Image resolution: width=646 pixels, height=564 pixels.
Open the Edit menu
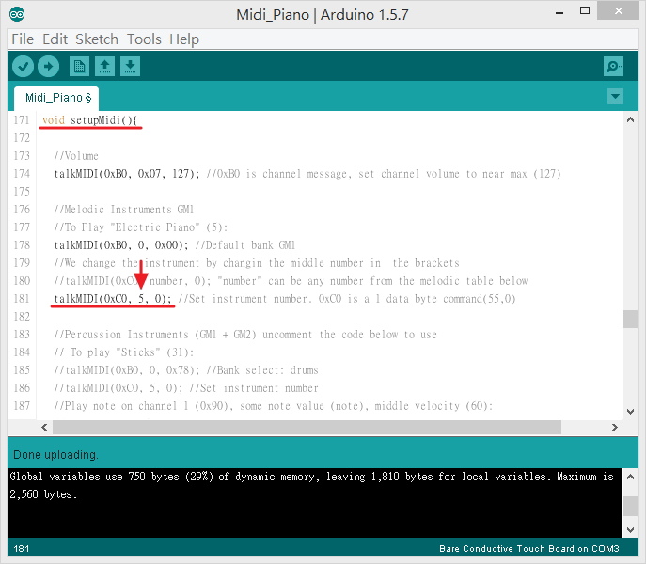55,39
